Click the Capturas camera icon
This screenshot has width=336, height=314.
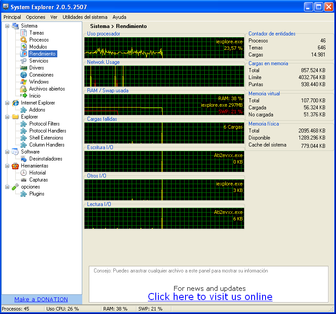pos(24,180)
